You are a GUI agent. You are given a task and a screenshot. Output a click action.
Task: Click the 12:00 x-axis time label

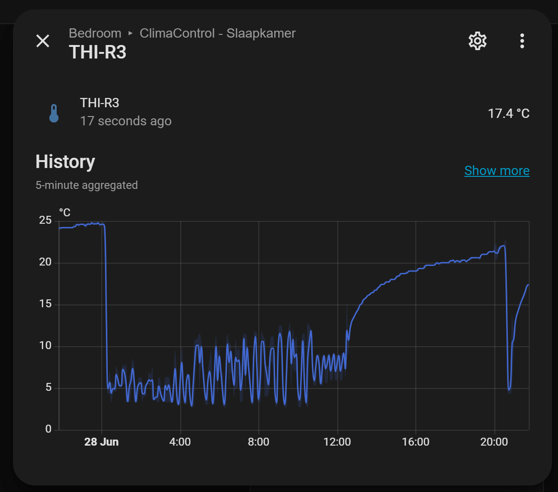[337, 442]
